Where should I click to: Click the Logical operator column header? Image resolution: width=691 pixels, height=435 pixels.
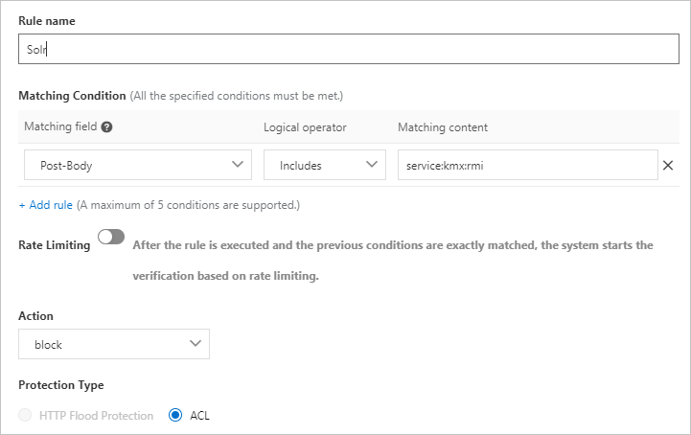coord(305,127)
